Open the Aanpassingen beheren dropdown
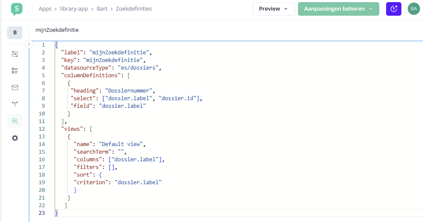Screen dimensions: 423x222 [x=338, y=9]
